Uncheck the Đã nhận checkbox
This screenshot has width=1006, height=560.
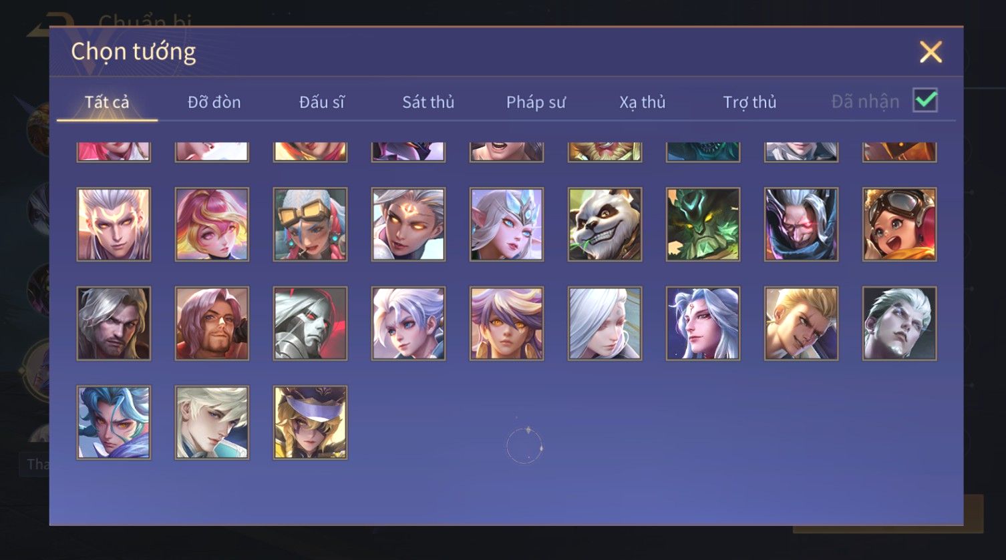[x=925, y=101]
